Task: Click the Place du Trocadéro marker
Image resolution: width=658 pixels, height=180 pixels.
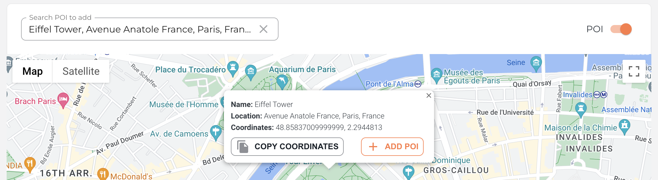Action: [233, 68]
